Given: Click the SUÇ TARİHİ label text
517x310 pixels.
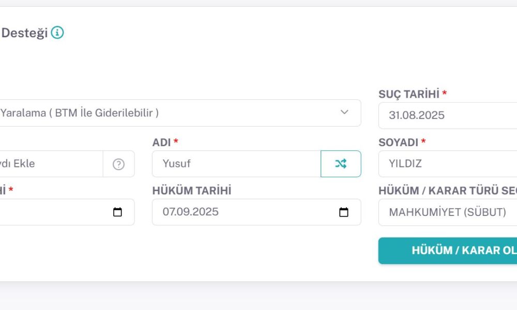Looking at the screenshot, I should [x=409, y=94].
